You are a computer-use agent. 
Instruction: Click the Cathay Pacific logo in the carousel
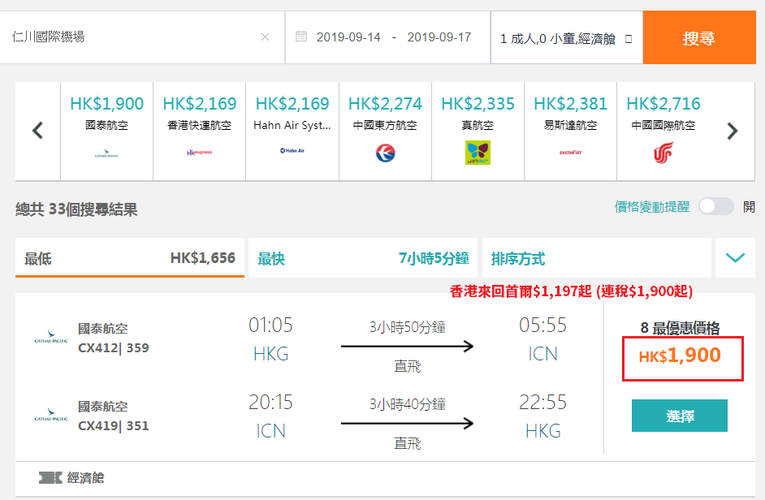[107, 153]
